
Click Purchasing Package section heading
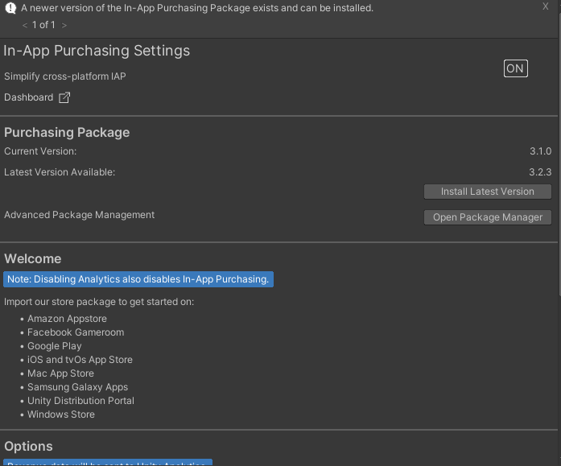(x=67, y=133)
